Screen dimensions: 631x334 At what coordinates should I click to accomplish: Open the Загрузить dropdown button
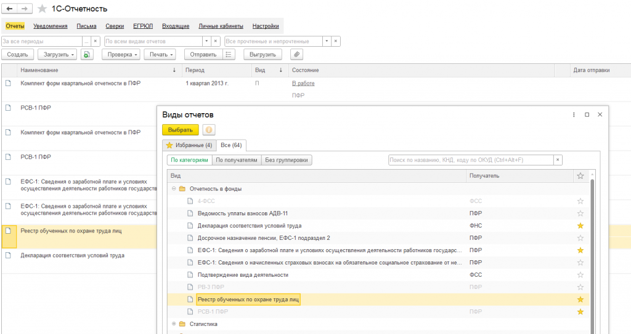point(57,55)
